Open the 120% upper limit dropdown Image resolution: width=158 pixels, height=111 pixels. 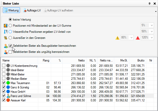point(152,38)
